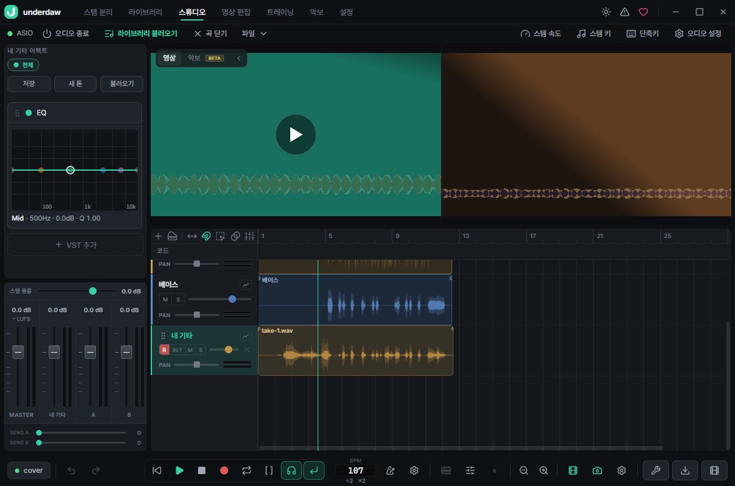
Task: Click the 라이브러리 불러오기 button
Action: coord(141,33)
